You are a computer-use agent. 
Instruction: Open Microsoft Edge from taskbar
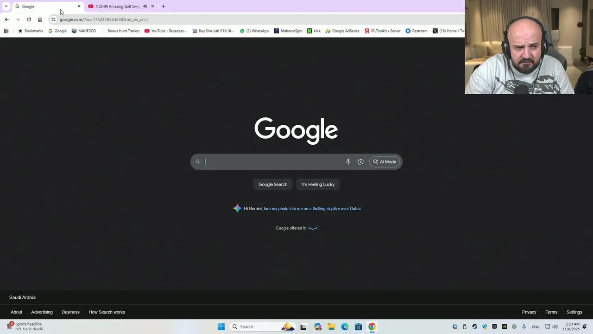click(x=345, y=327)
